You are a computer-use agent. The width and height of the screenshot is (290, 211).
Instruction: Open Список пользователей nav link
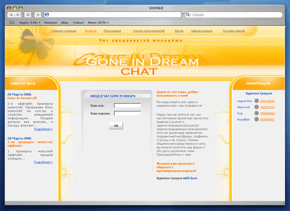[x=149, y=31]
